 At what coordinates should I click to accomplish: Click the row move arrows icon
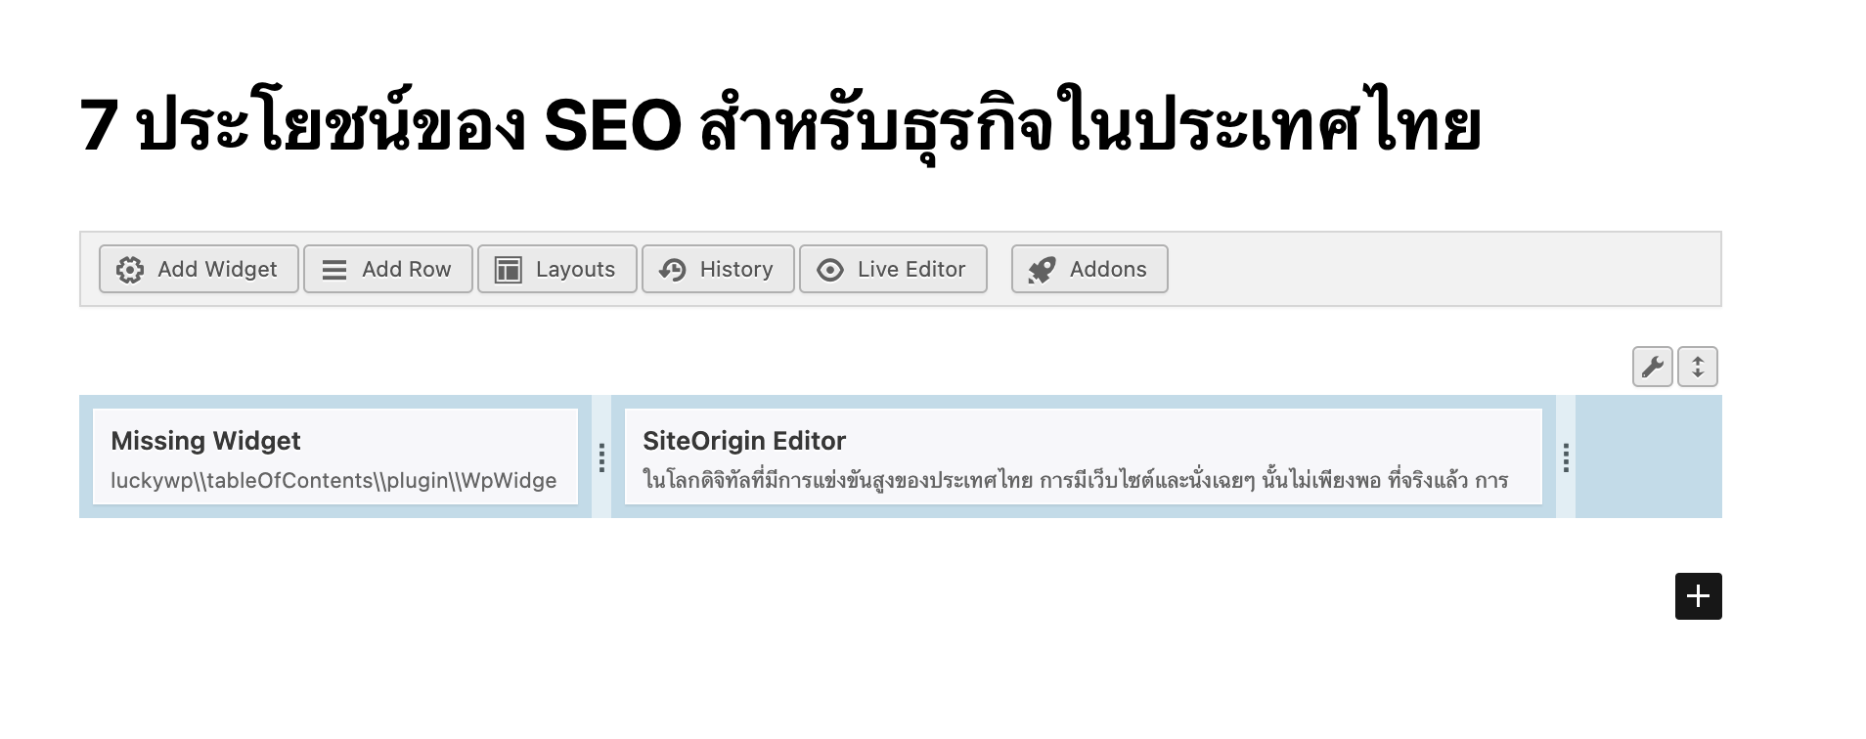click(1698, 367)
